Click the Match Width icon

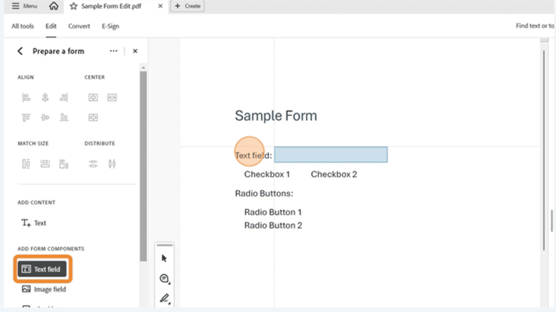tap(45, 163)
